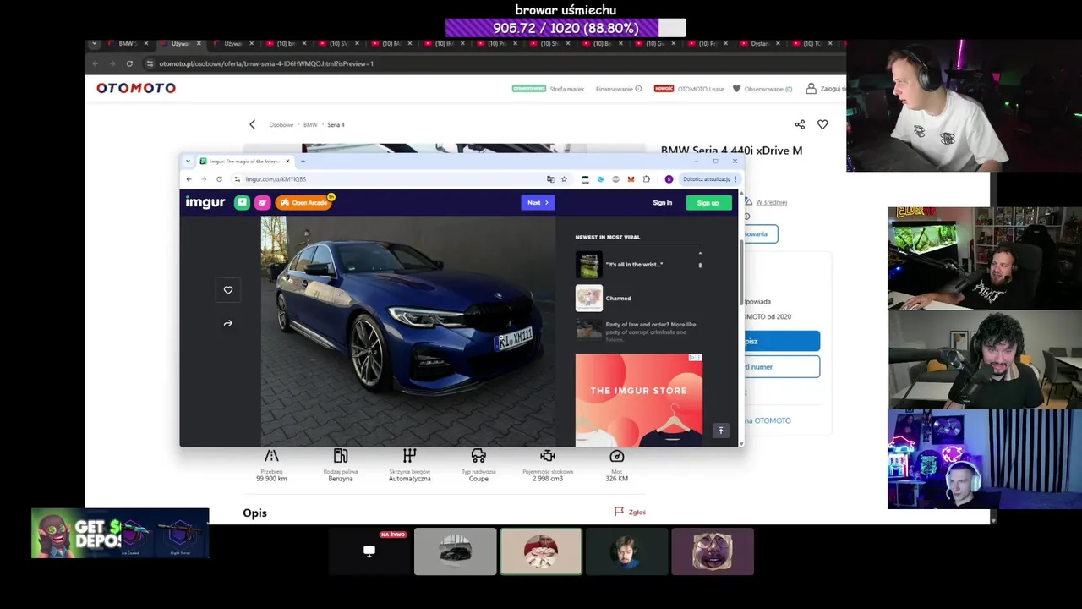Bookmark the imgur page with star icon
The height and width of the screenshot is (609, 1082).
point(564,179)
